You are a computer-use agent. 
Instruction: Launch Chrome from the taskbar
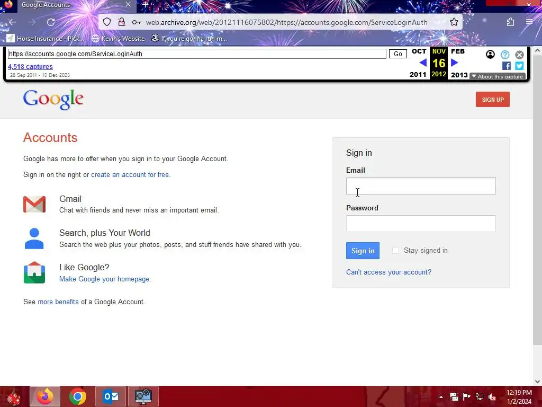point(77,396)
